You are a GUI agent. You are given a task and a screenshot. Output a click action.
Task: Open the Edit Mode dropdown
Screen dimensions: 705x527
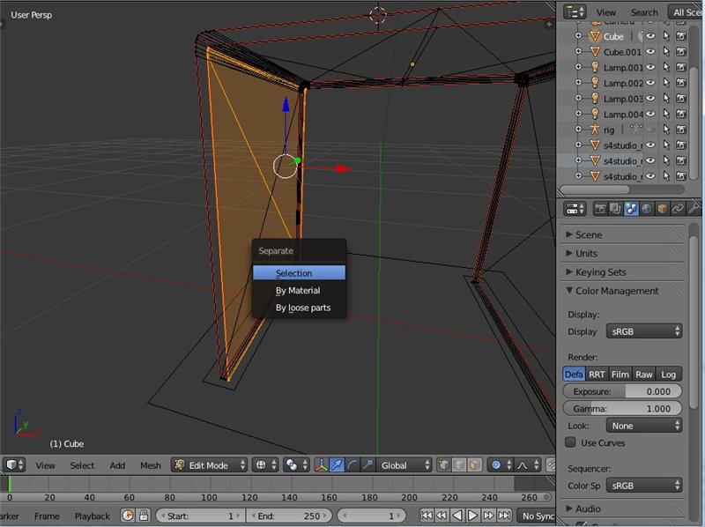point(209,465)
